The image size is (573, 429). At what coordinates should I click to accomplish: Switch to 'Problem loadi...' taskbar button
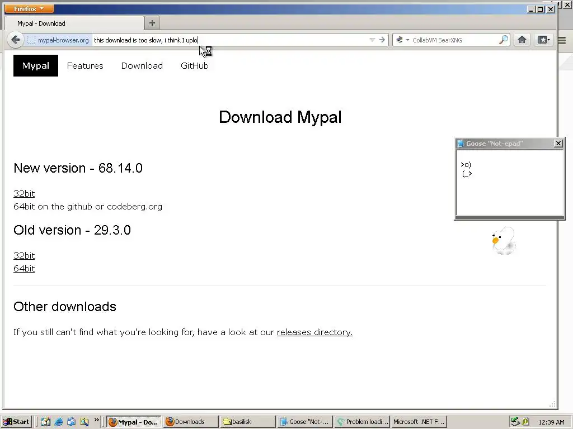tap(362, 422)
